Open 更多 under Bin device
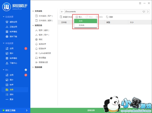This screenshot has width=152, height=113. (x=10, y=99)
